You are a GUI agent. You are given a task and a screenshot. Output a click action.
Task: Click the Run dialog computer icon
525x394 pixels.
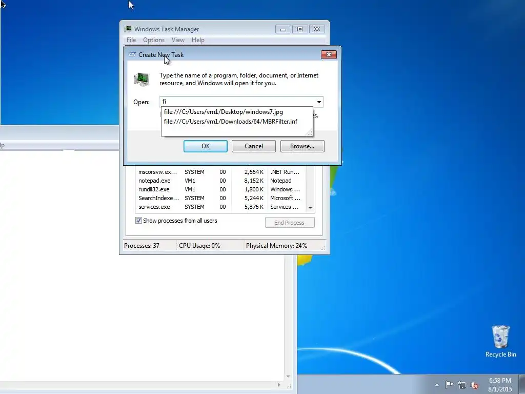coord(142,80)
